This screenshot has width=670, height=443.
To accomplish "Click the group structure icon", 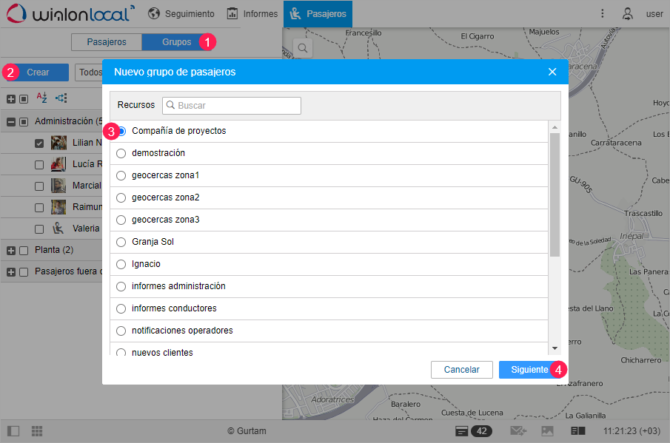I will tap(61, 98).
